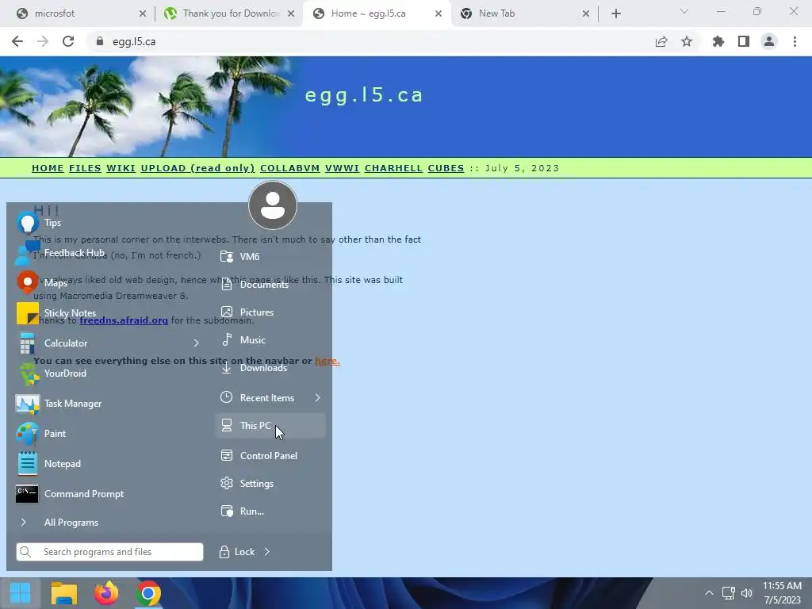Open CUBES link in navbar

(446, 168)
